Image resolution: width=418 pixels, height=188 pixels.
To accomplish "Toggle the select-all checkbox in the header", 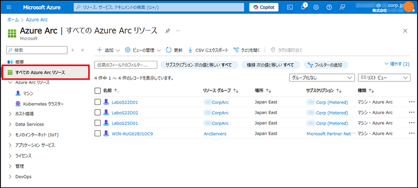I will (97, 91).
